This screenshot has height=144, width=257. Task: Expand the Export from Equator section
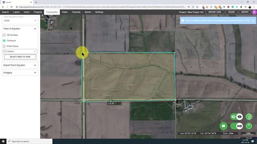point(20,65)
